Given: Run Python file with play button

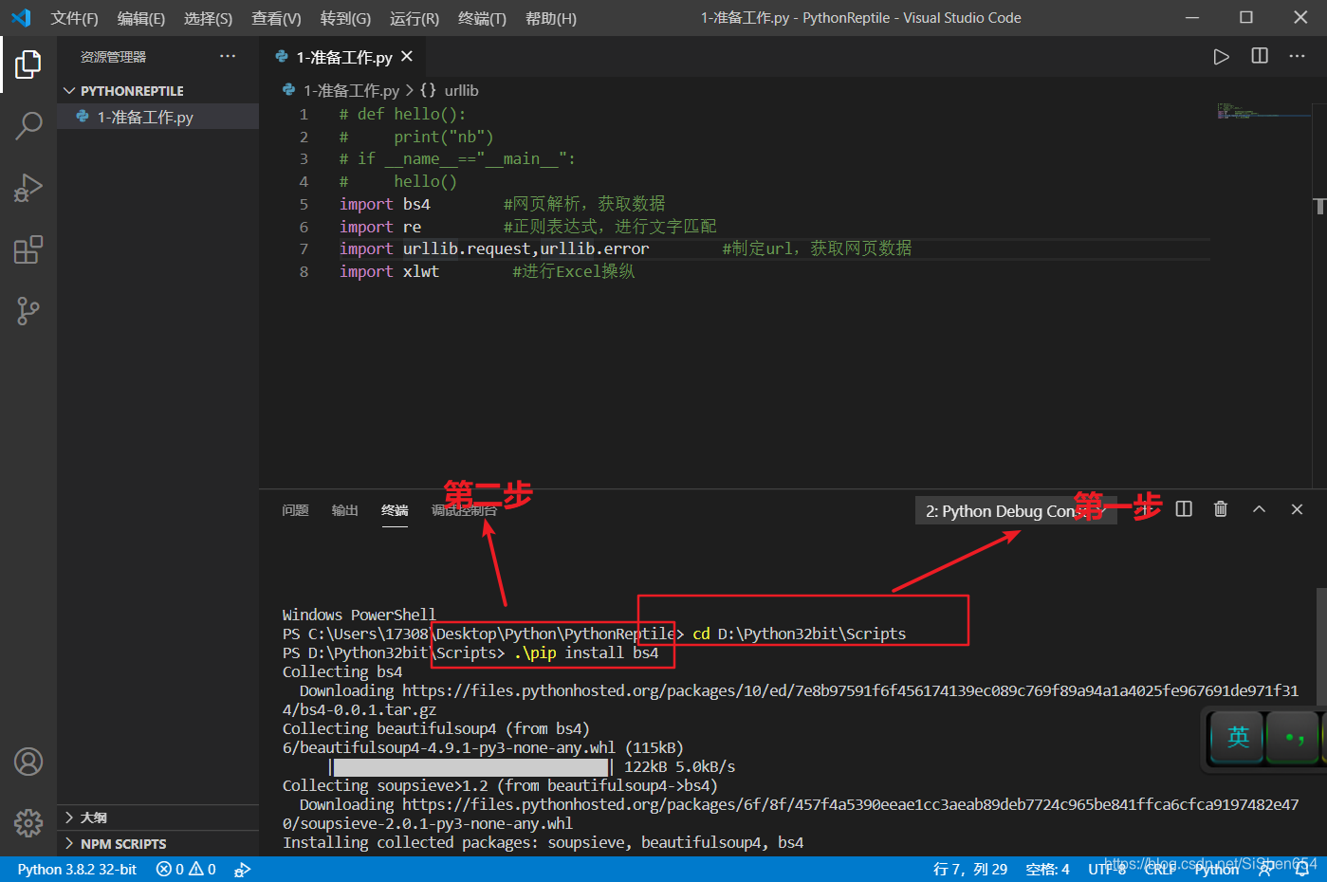Looking at the screenshot, I should (1221, 57).
